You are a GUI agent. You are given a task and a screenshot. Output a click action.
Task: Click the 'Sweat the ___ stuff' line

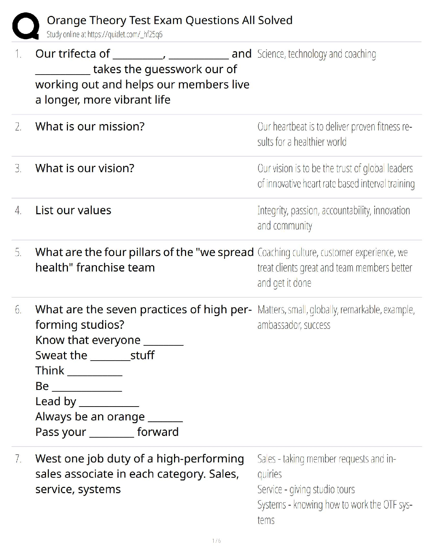[x=95, y=355]
